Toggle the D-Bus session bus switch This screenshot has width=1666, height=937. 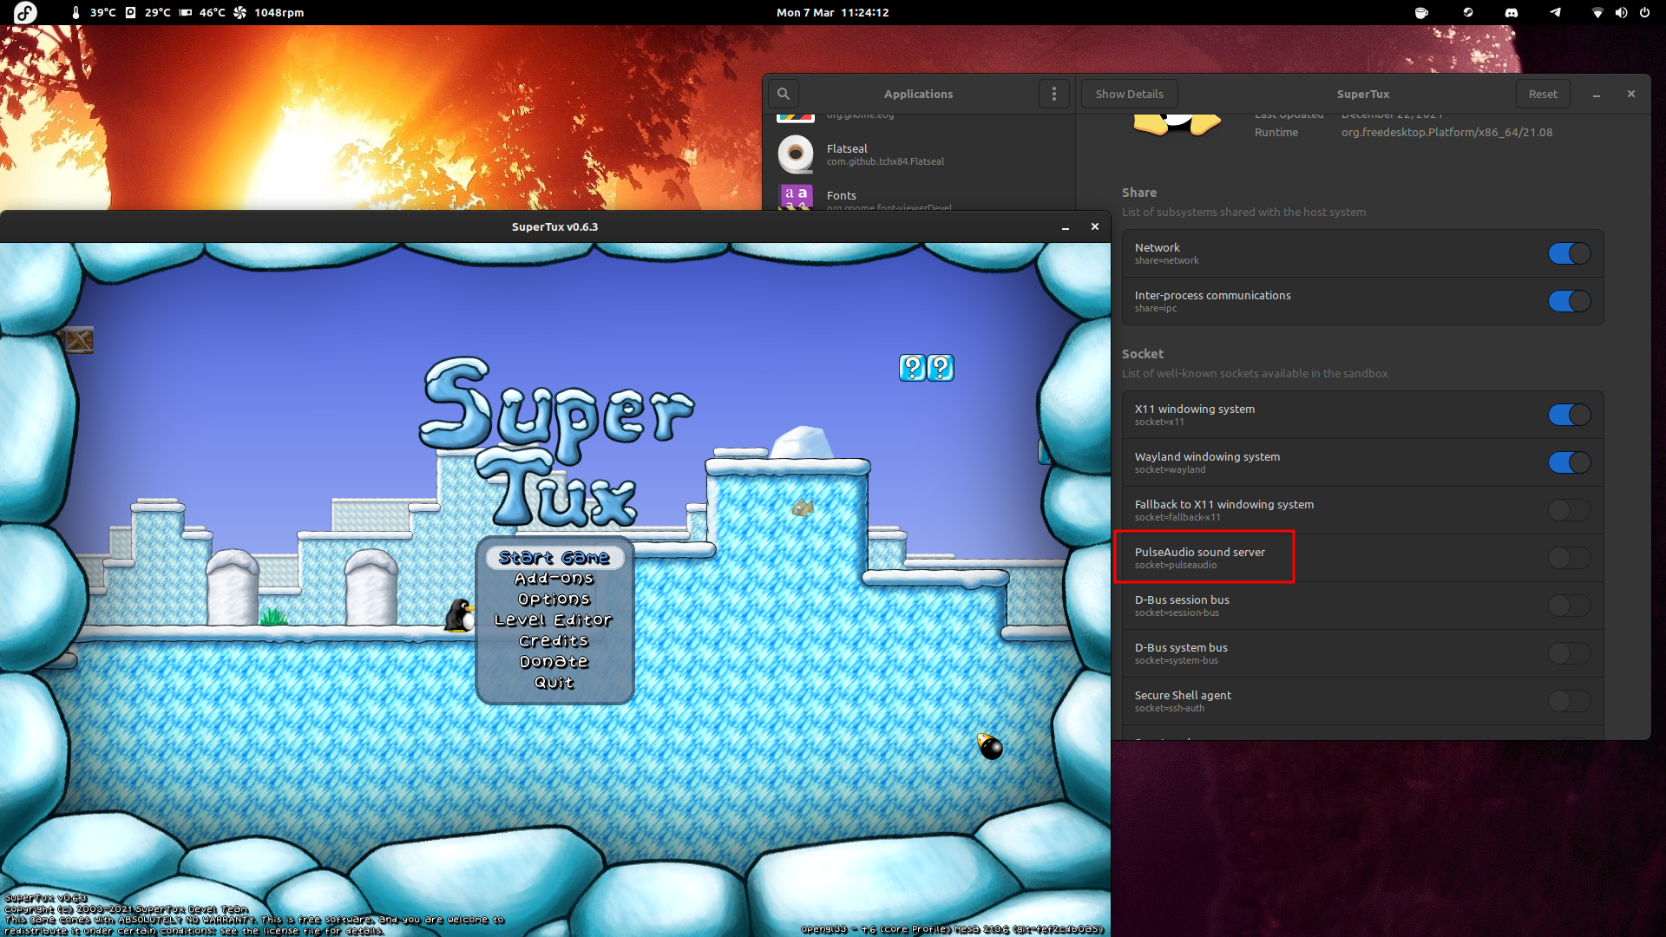point(1571,606)
